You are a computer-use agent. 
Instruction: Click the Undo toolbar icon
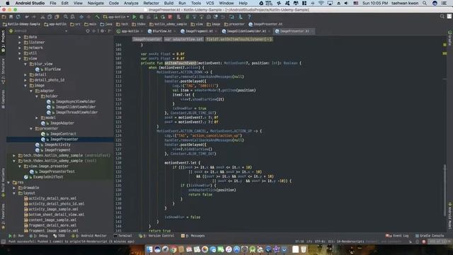pos(27,17)
